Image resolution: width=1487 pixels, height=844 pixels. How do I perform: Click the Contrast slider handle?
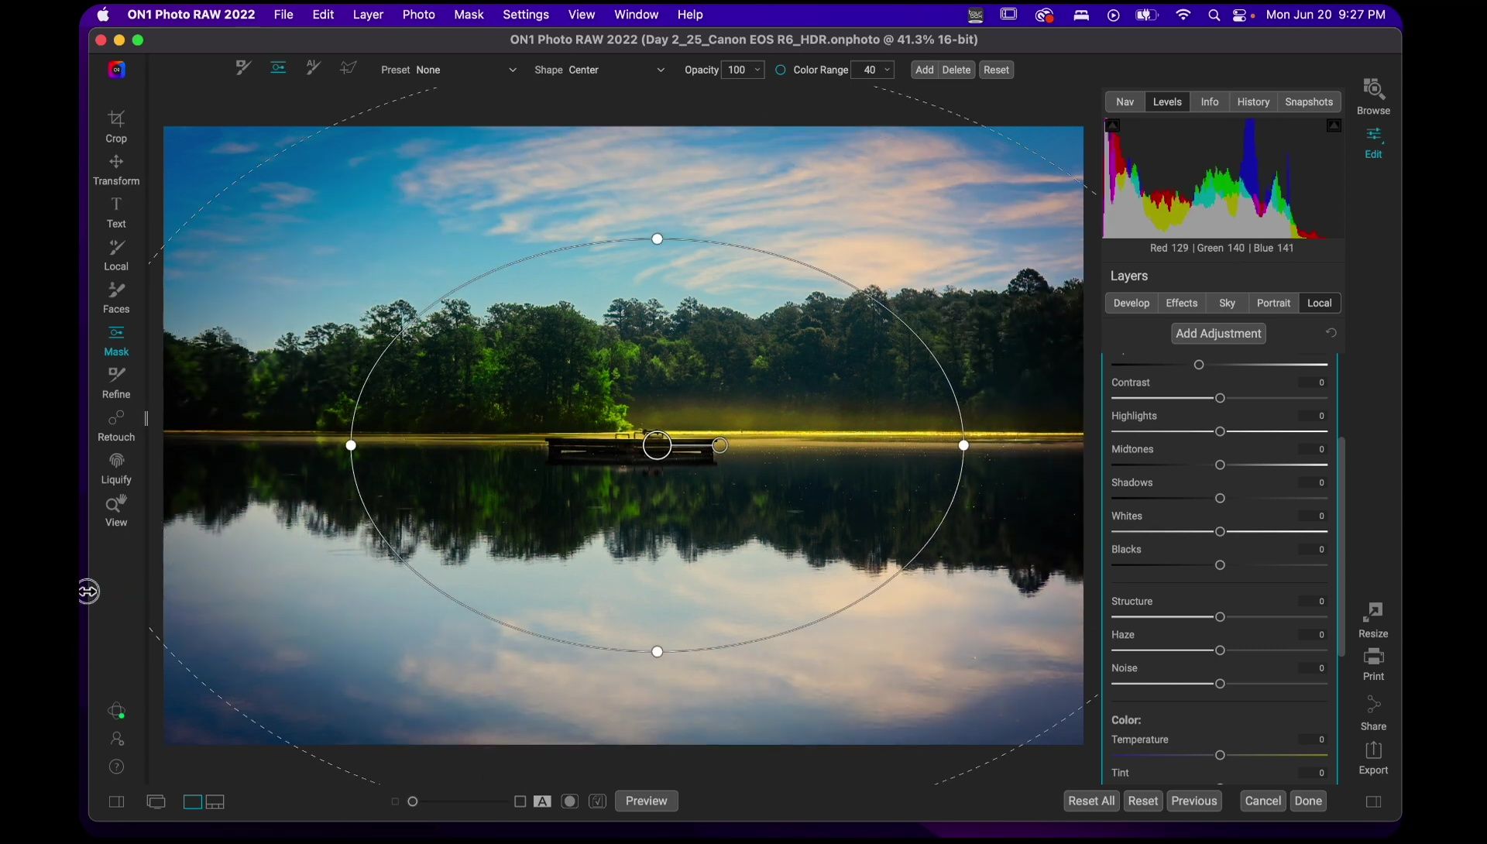click(x=1220, y=398)
